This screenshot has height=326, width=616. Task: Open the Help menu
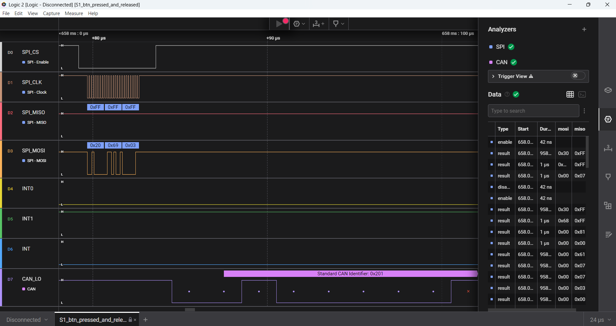(x=93, y=13)
